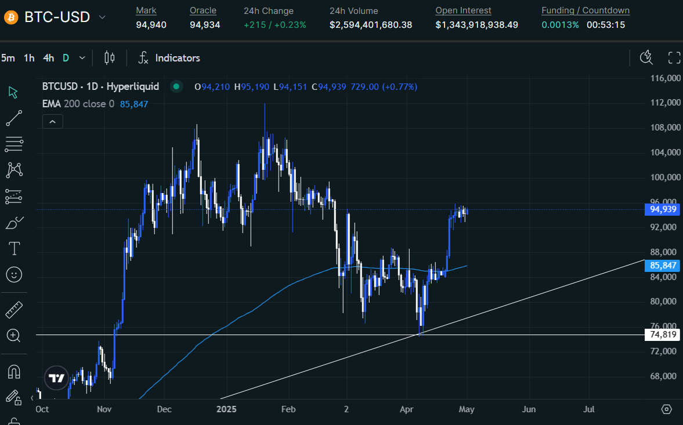Pick the brush drawing tool

click(13, 223)
